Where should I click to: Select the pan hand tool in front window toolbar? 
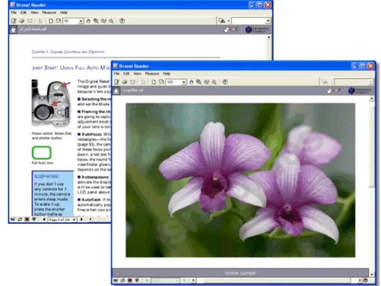point(191,82)
